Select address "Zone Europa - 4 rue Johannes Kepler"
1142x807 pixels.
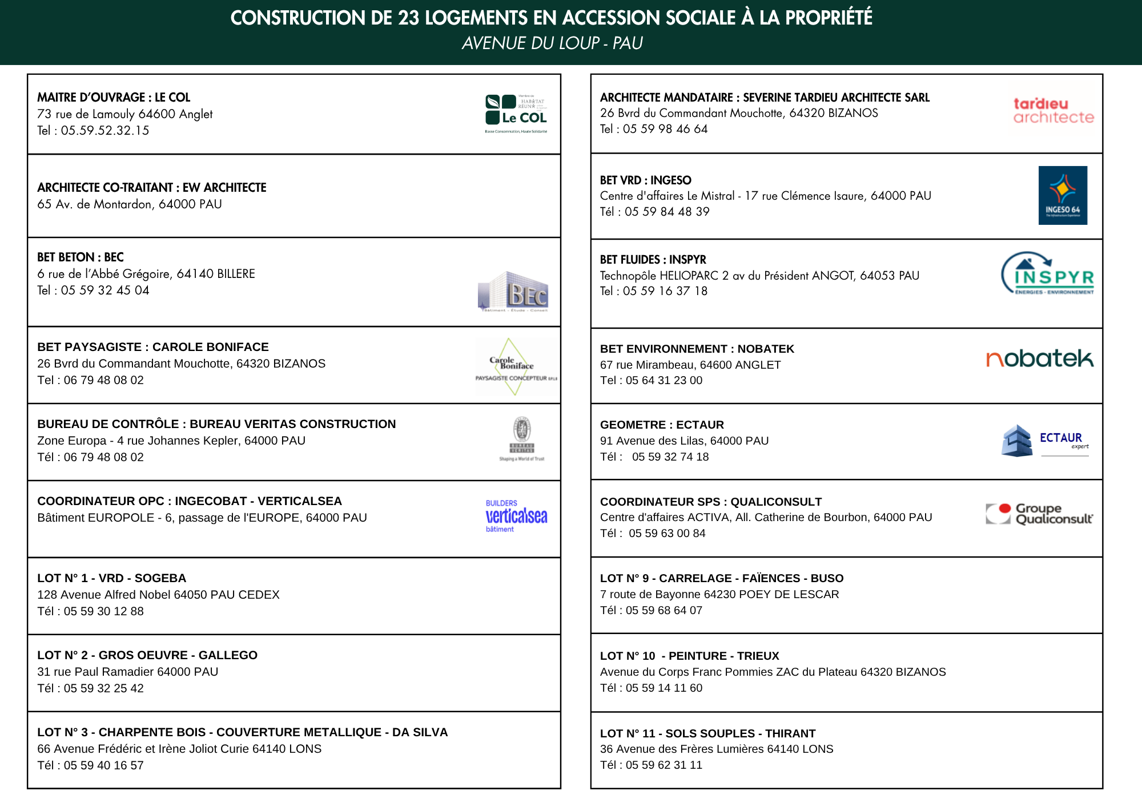(137, 441)
